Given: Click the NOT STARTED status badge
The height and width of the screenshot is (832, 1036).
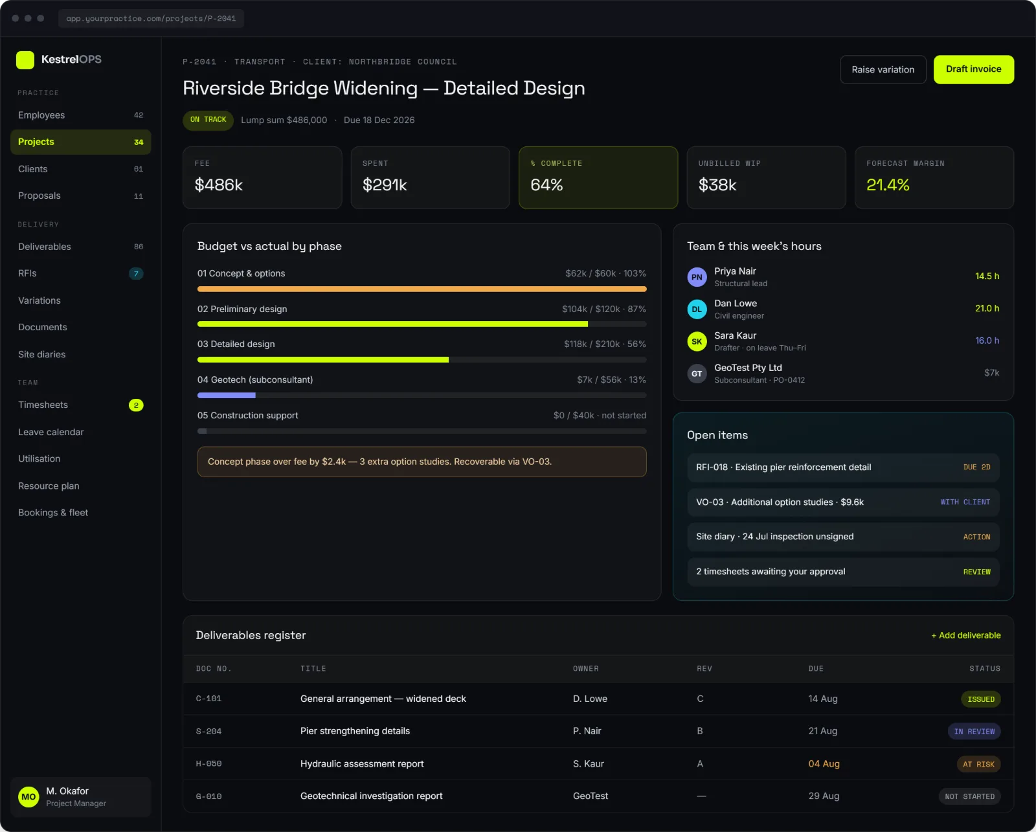Looking at the screenshot, I should coord(969,796).
